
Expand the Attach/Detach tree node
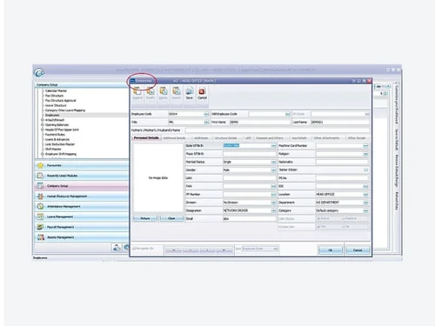(43, 120)
